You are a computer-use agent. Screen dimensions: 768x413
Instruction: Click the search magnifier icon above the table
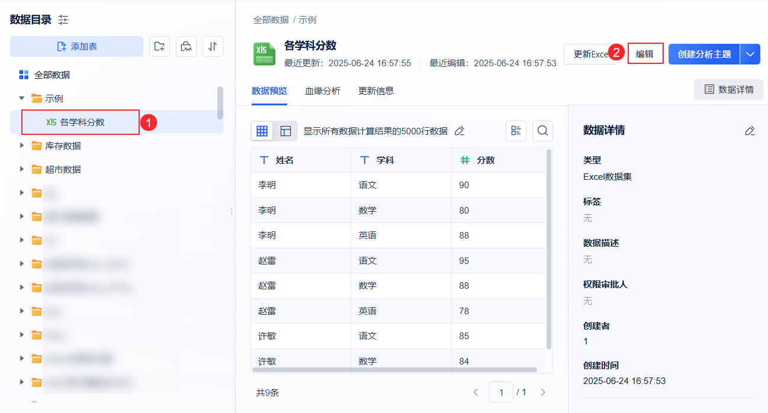(x=542, y=131)
